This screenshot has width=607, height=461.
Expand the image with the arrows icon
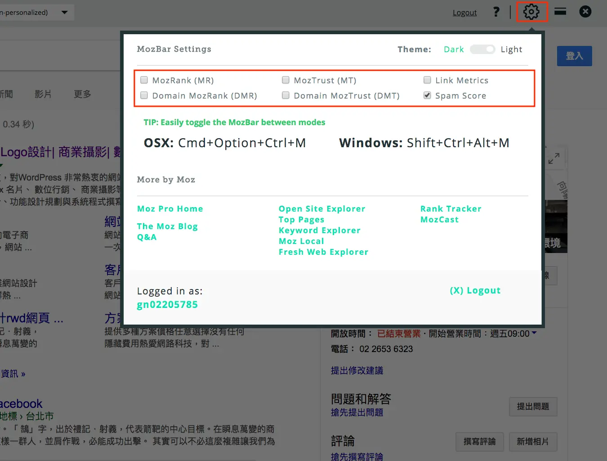click(554, 158)
